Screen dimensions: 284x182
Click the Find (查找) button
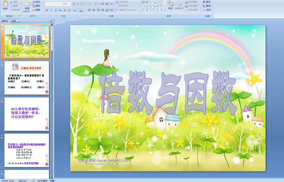207,2
